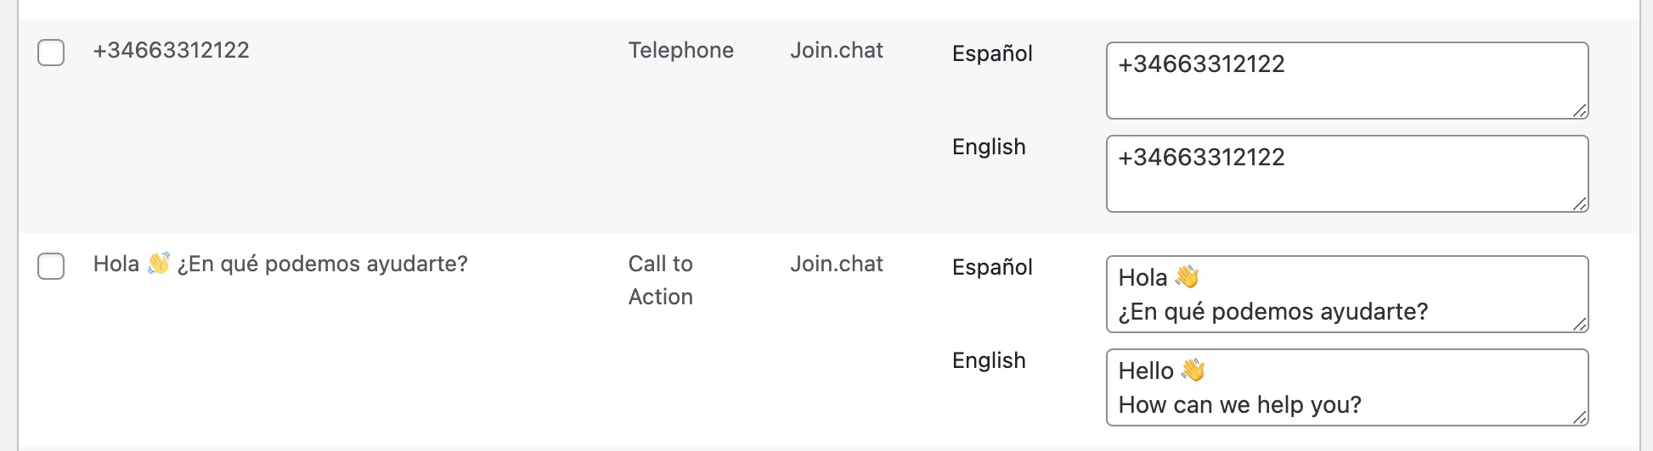Click 'Join.chat' group in the Telephone row
This screenshot has width=1653, height=451.
point(837,50)
